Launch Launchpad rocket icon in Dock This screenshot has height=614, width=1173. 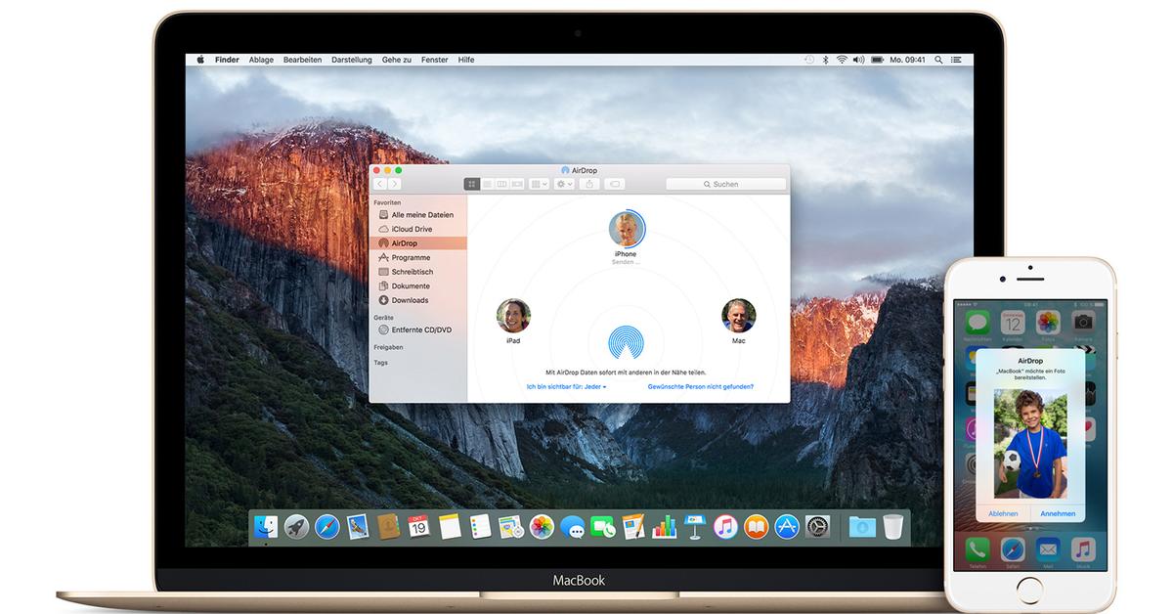click(296, 527)
